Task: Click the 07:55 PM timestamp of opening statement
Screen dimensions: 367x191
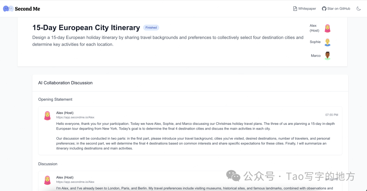Action: [x=332, y=115]
